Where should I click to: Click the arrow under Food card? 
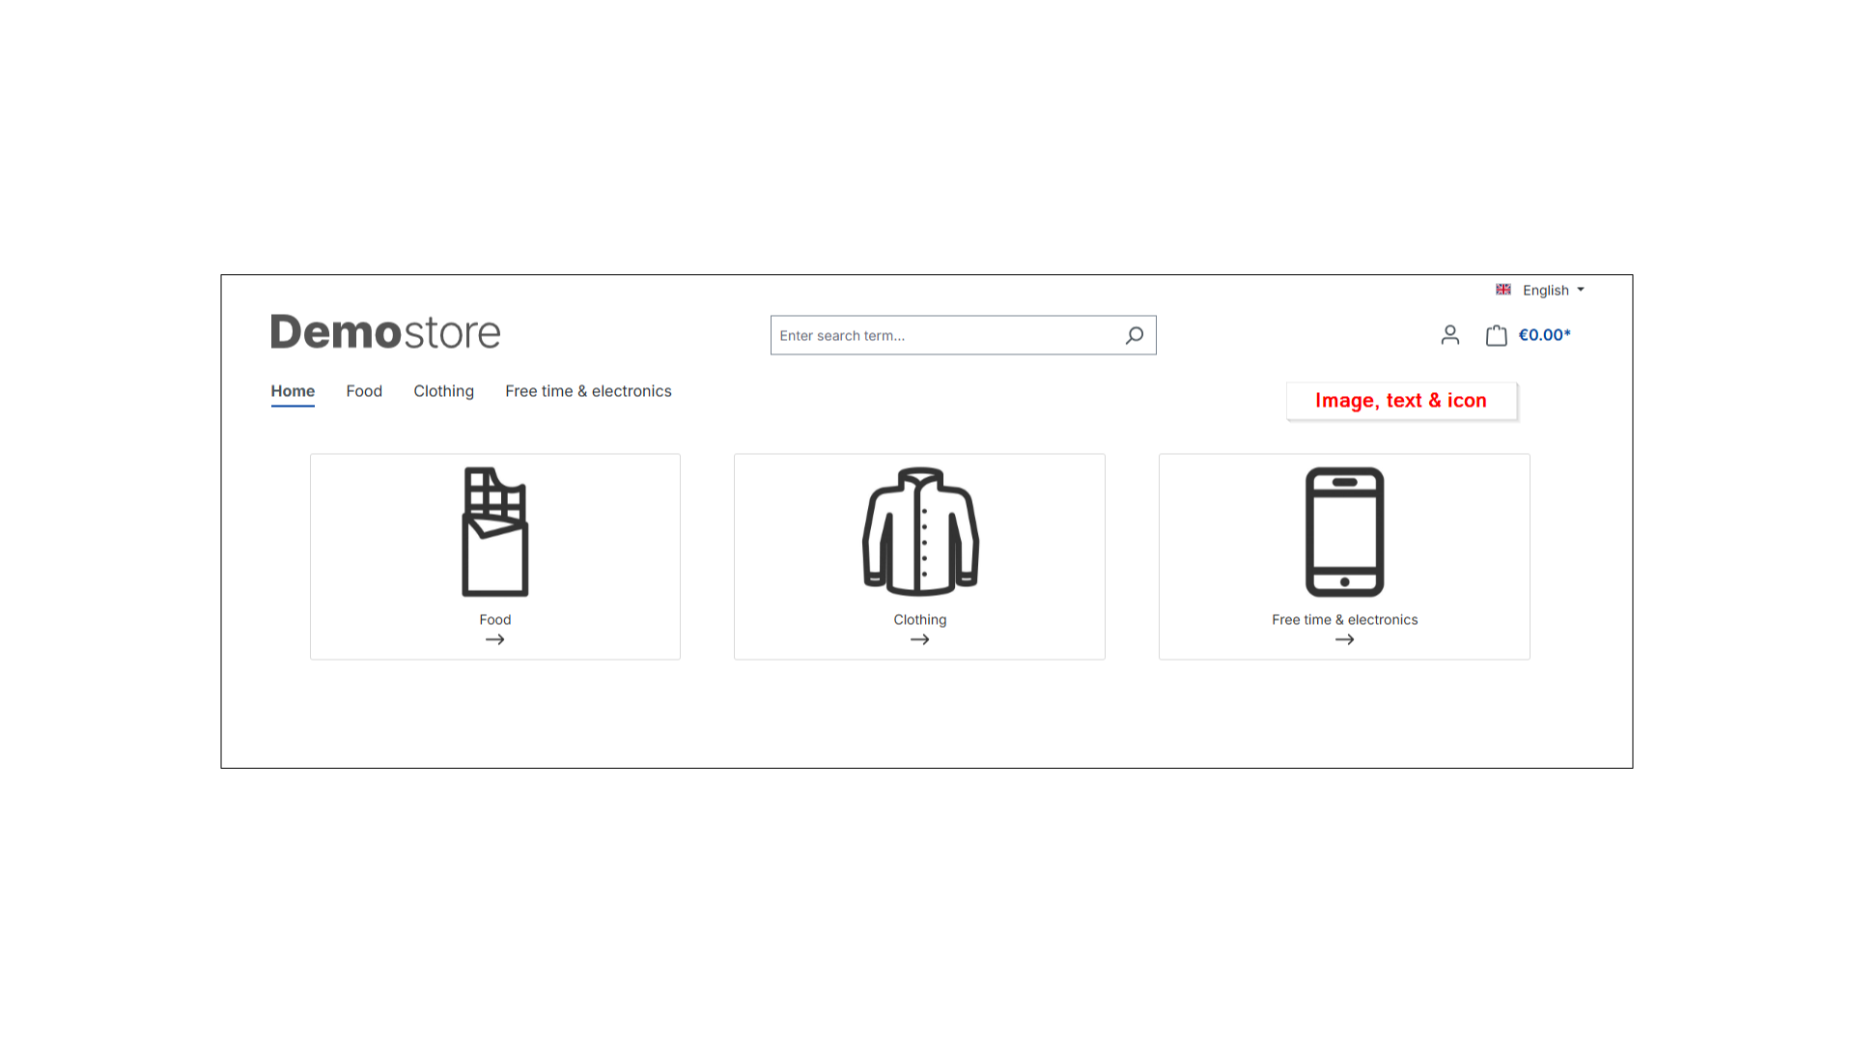(495, 639)
